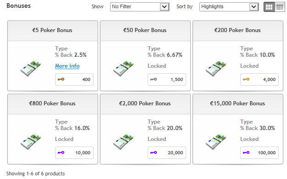Screen dimensions: 287x179
Task: Open the Show filter dropdown
Action: [140, 7]
